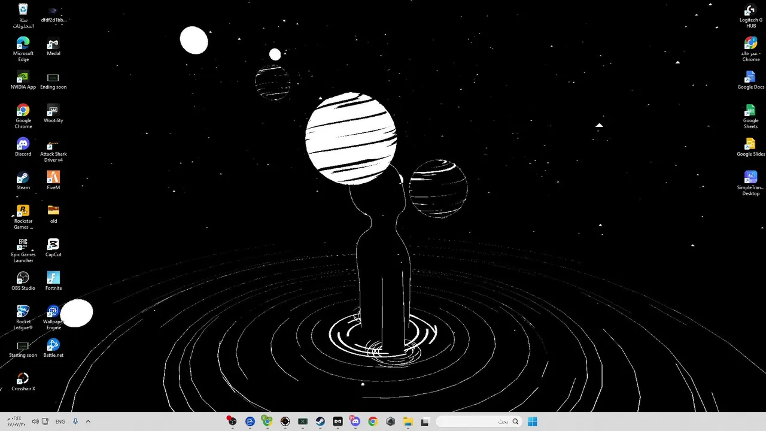Open the FiveM desktop shortcut
This screenshot has height=431, width=766.
pos(53,182)
